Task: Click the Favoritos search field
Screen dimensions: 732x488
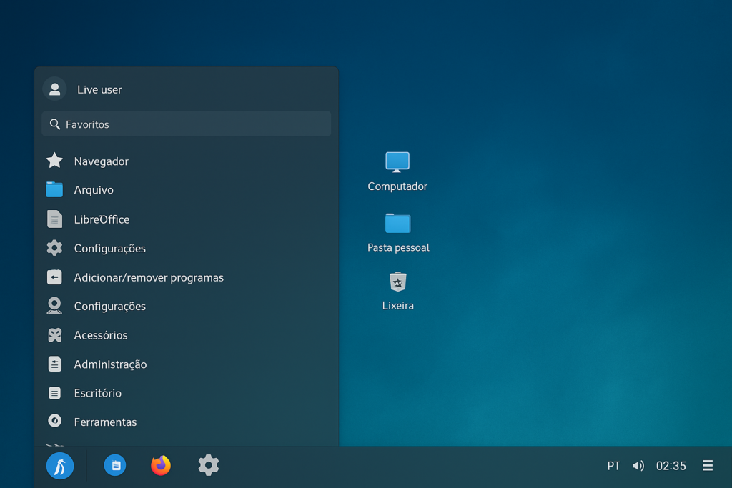Action: click(186, 124)
